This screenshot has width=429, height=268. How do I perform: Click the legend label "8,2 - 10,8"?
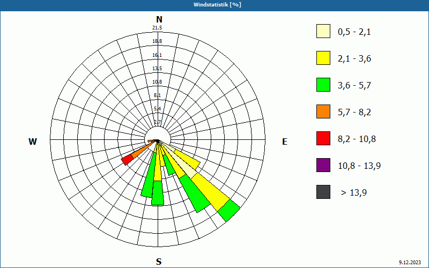[x=357, y=139]
